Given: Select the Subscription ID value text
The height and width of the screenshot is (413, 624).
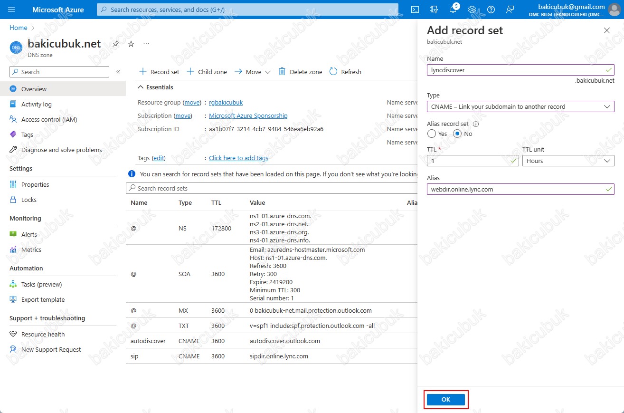Looking at the screenshot, I should (266, 129).
